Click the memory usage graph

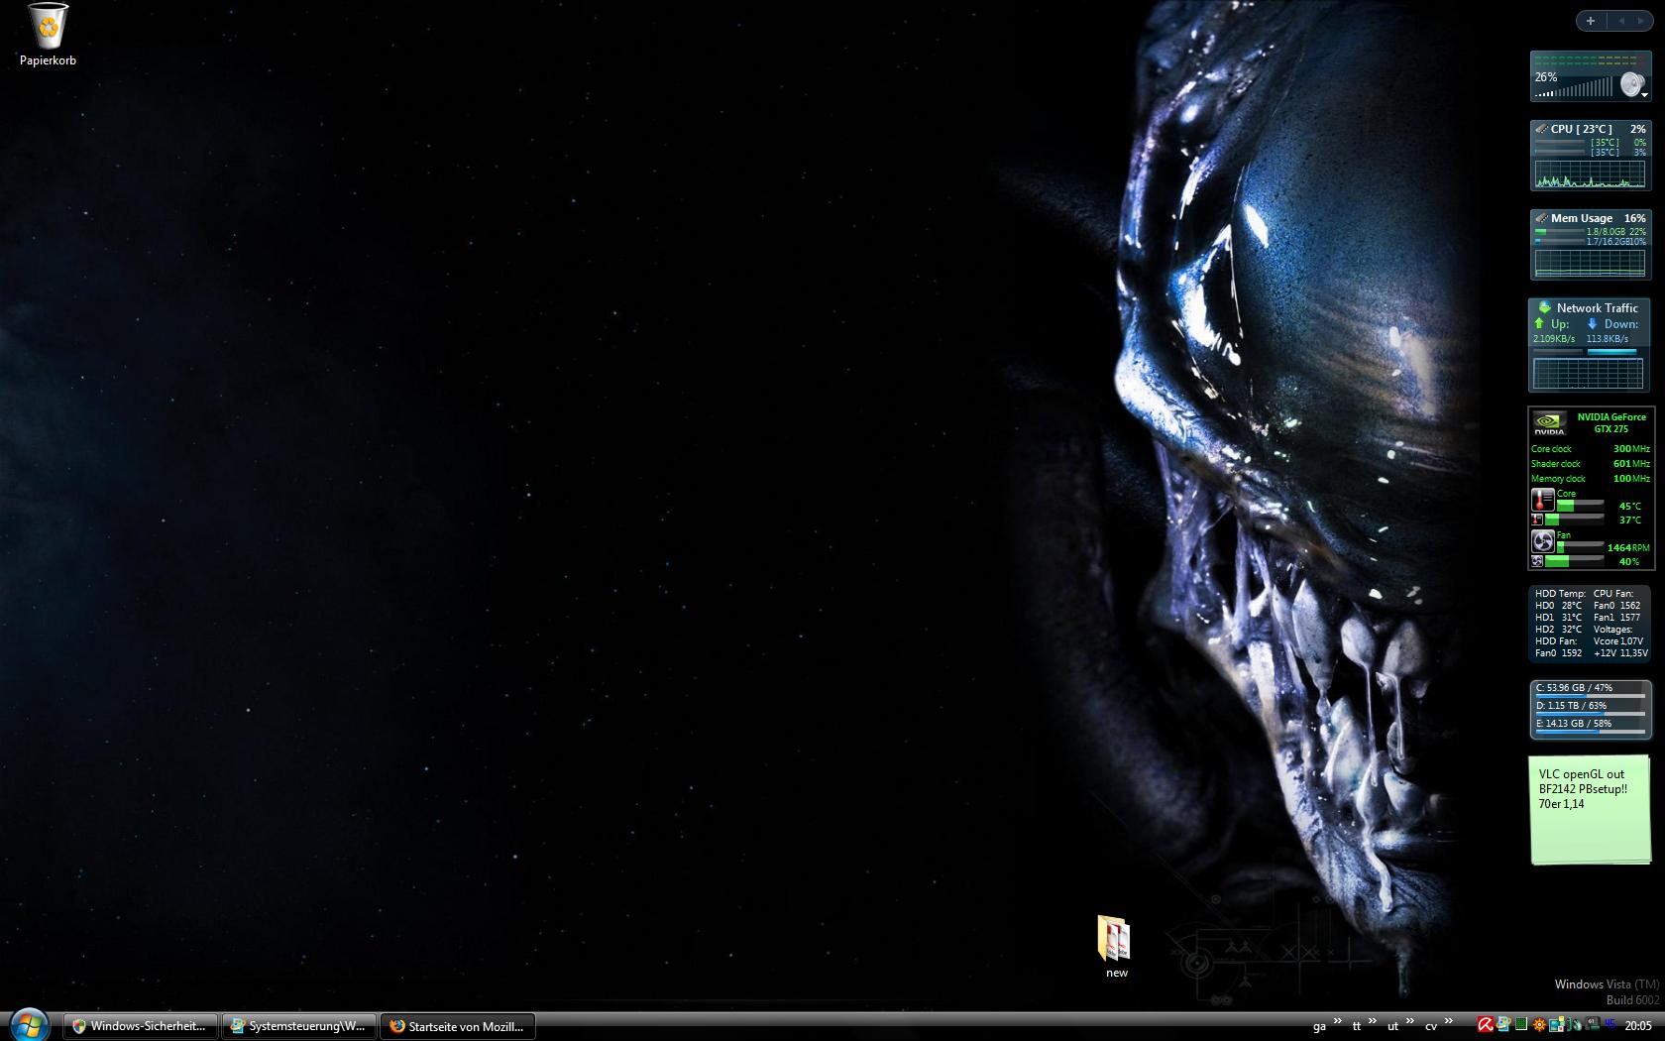point(1590,263)
